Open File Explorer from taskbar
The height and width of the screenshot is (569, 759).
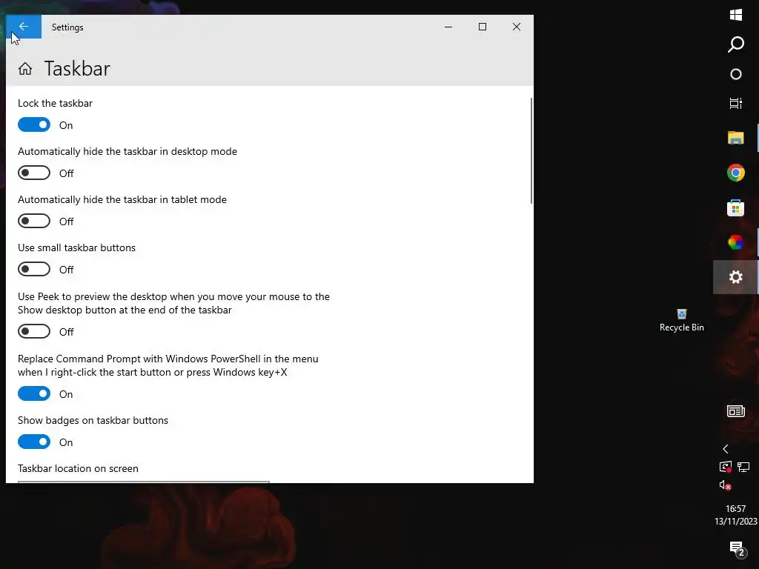[x=736, y=138]
